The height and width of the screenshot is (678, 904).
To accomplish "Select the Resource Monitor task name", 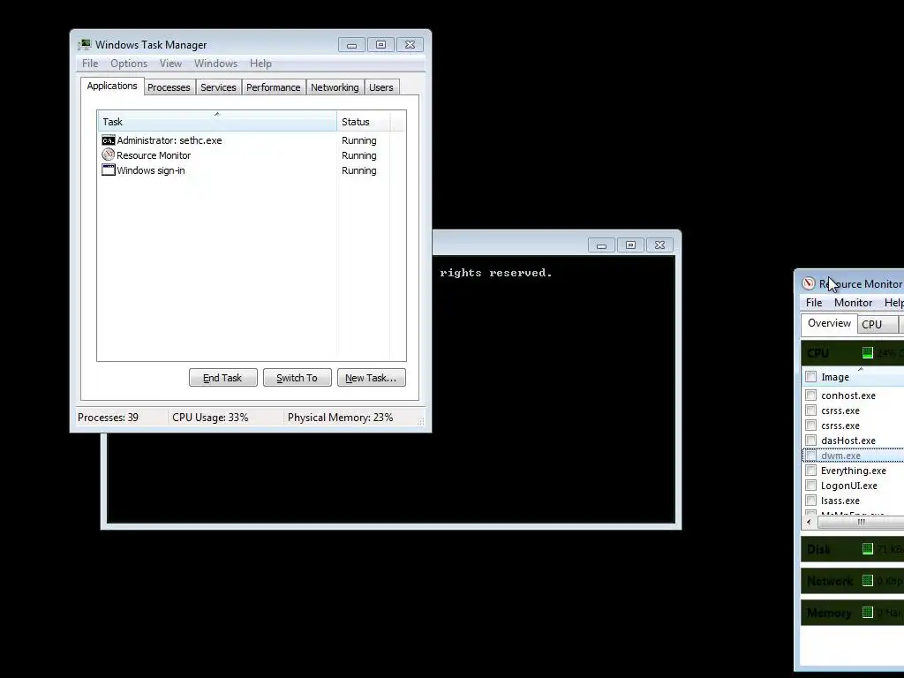I will click(x=154, y=155).
